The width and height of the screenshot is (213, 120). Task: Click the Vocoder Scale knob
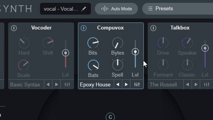(x=24, y=65)
